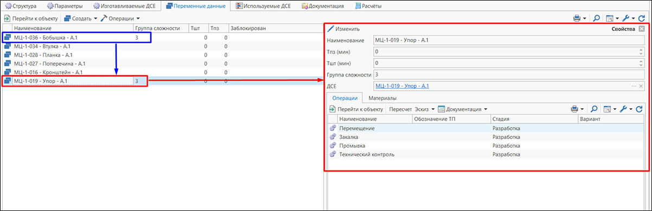652x211 pixels.
Task: Click Перейти к объекту in Операции toolbar
Action: tap(356, 109)
